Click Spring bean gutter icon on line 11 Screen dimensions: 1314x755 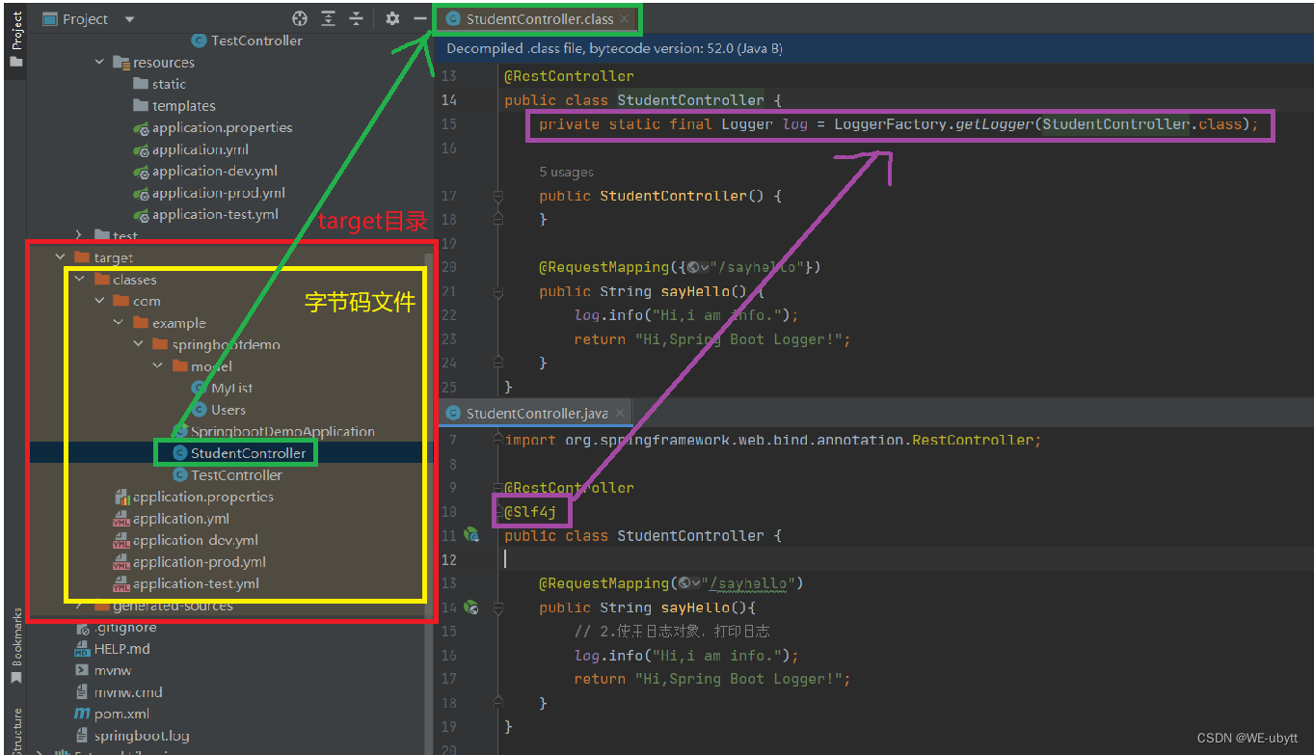tap(471, 535)
